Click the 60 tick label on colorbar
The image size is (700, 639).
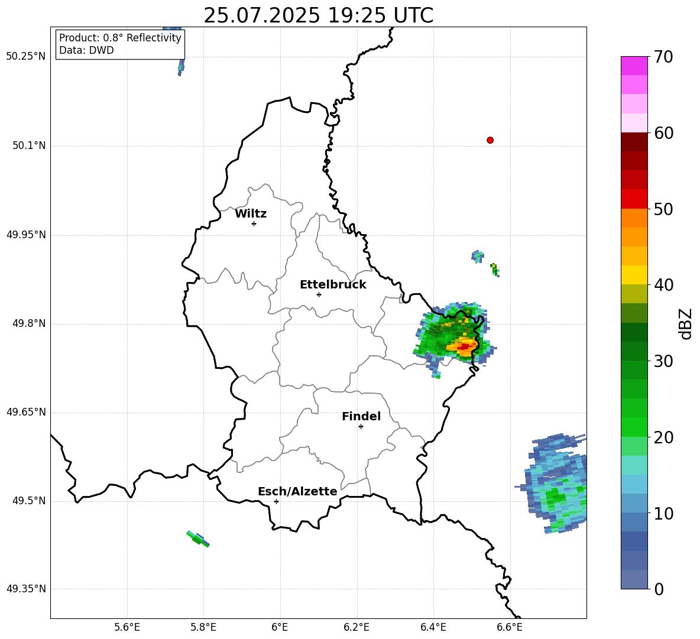click(663, 133)
